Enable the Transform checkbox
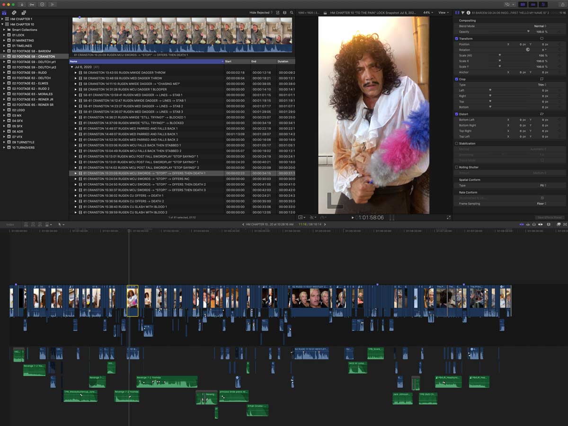This screenshot has height=426, width=568. [457, 39]
